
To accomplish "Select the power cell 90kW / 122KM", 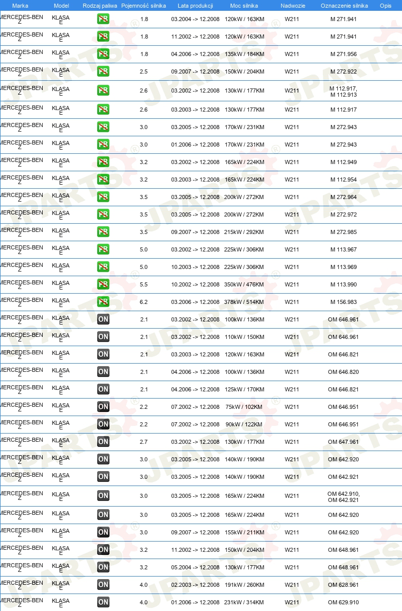I will coord(244,424).
